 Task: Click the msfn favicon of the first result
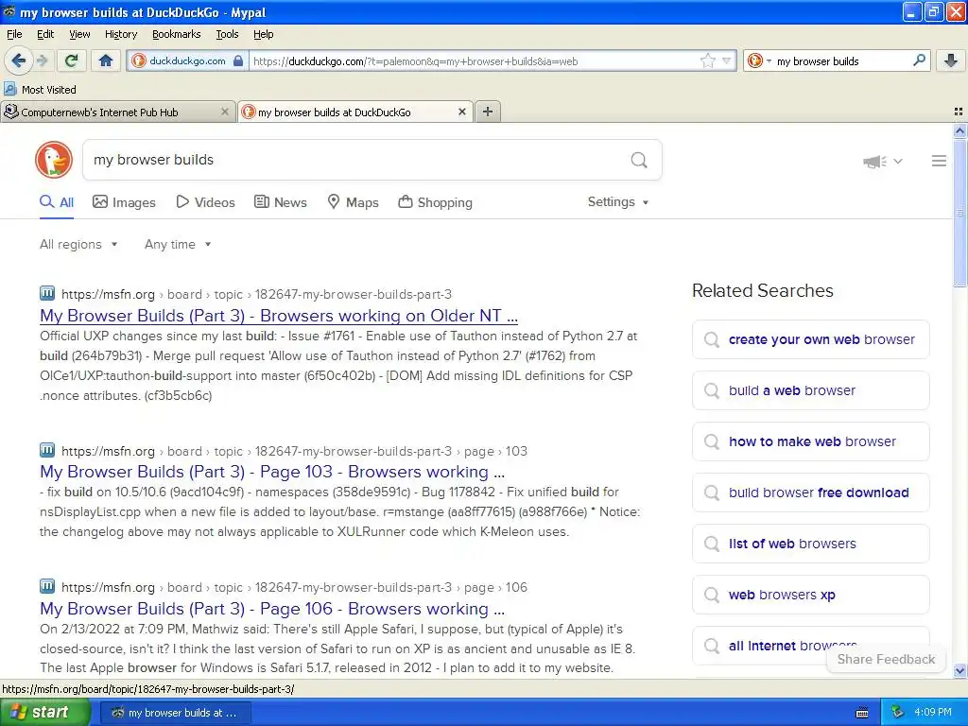(x=47, y=293)
